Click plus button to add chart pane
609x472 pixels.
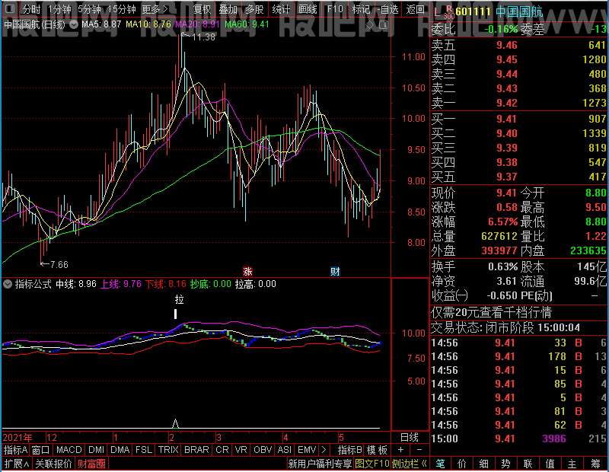point(401,450)
